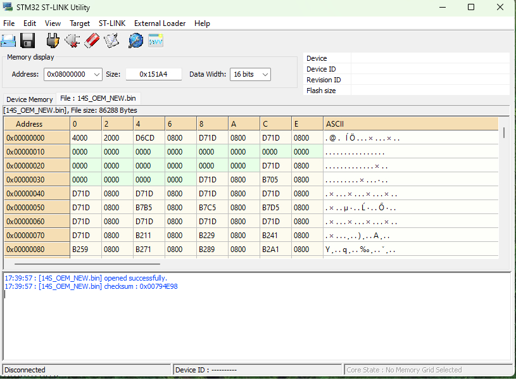Image resolution: width=516 pixels, height=380 pixels.
Task: Open the External Loader menu
Action: click(160, 23)
